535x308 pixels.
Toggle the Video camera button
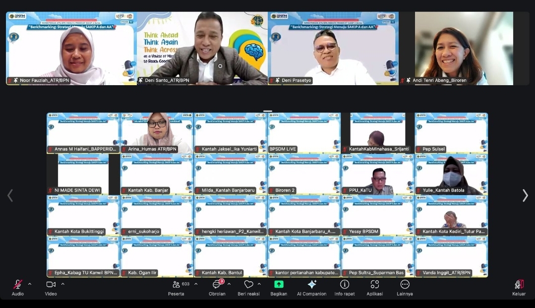(51, 285)
